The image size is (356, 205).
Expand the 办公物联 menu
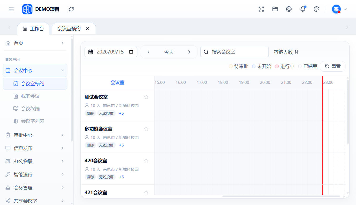35,161
